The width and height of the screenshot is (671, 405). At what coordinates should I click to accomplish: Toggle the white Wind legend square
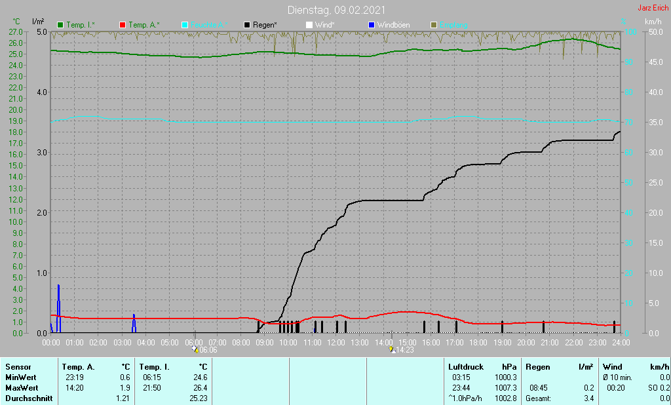point(309,25)
